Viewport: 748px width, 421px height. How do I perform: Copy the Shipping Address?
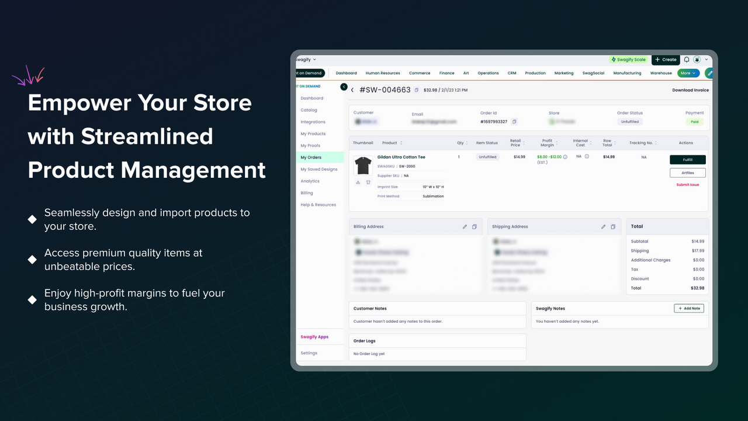[613, 227]
